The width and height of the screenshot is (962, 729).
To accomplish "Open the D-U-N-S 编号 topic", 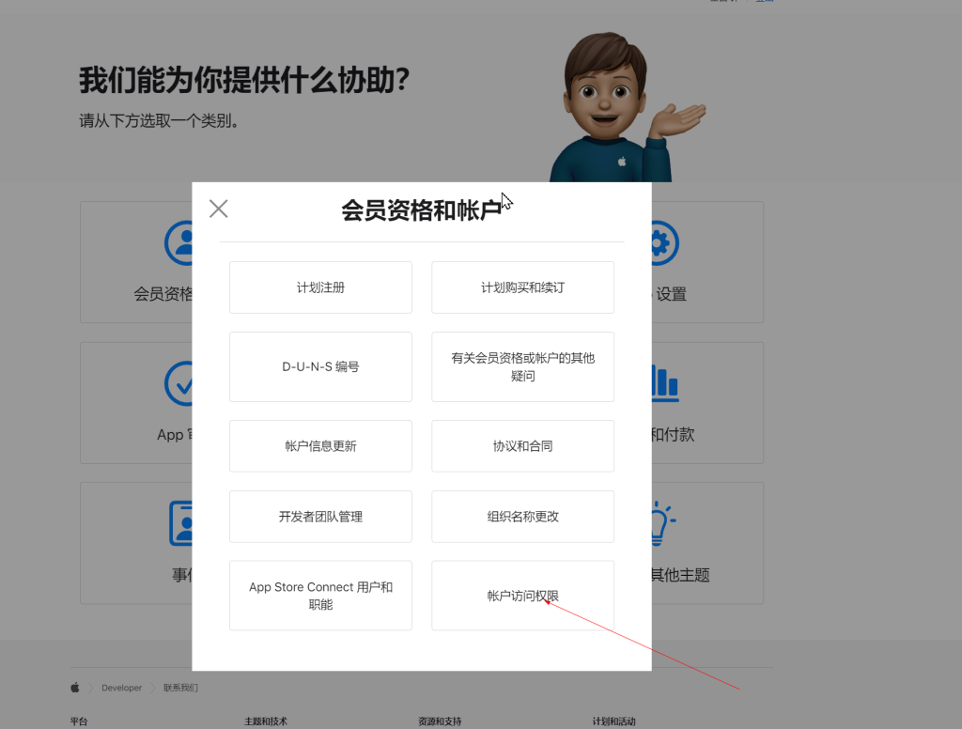I will click(320, 366).
